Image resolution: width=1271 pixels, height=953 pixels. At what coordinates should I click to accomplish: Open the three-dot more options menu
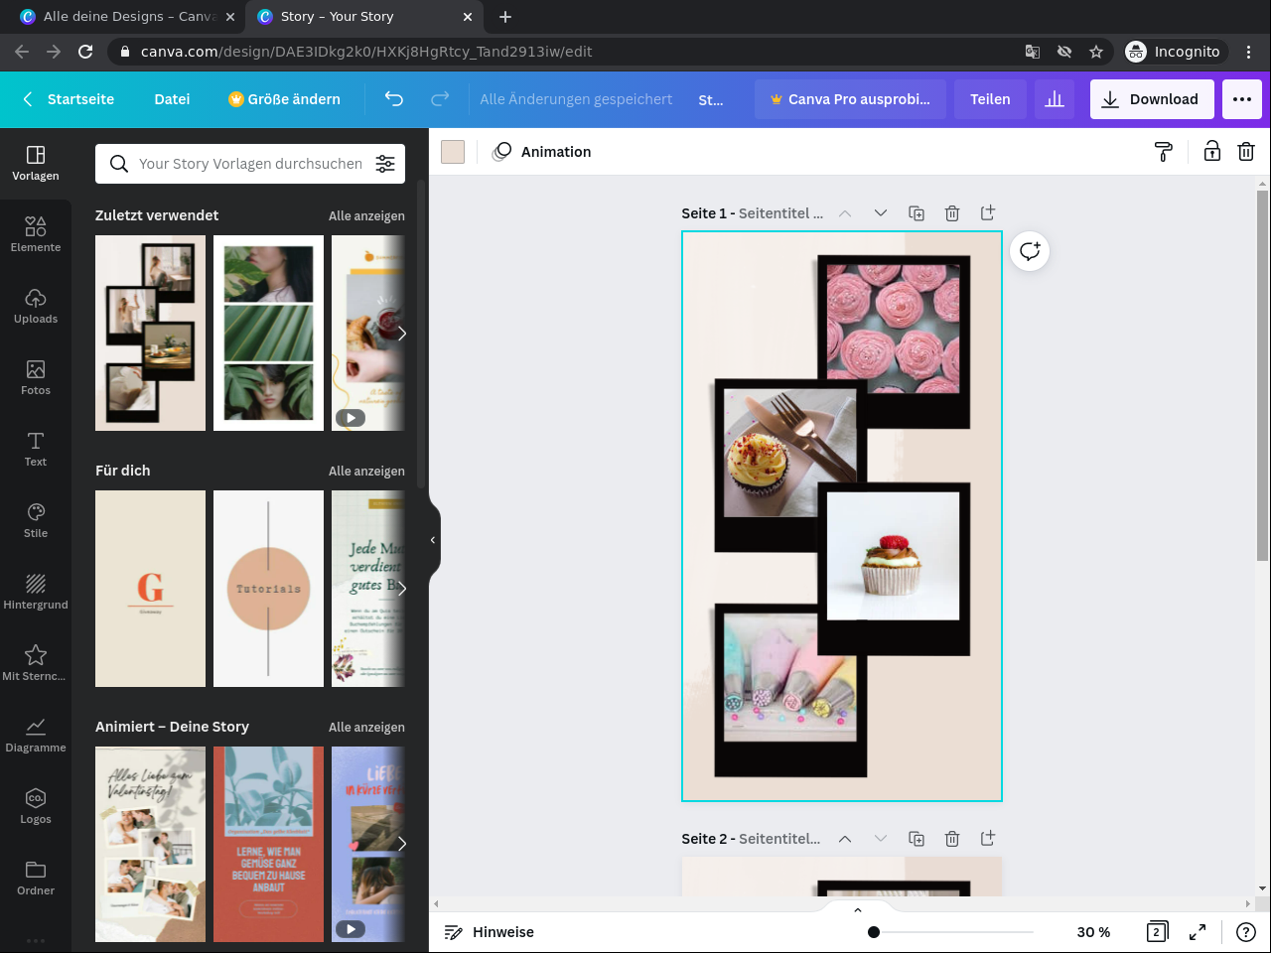(x=1242, y=99)
